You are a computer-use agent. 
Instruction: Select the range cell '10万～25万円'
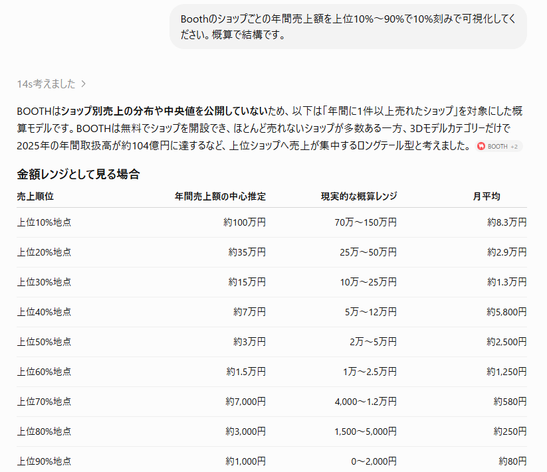[368, 282]
